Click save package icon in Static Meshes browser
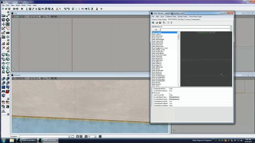 (x=160, y=23)
